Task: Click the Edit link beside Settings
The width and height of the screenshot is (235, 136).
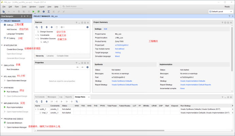Action: (105, 29)
